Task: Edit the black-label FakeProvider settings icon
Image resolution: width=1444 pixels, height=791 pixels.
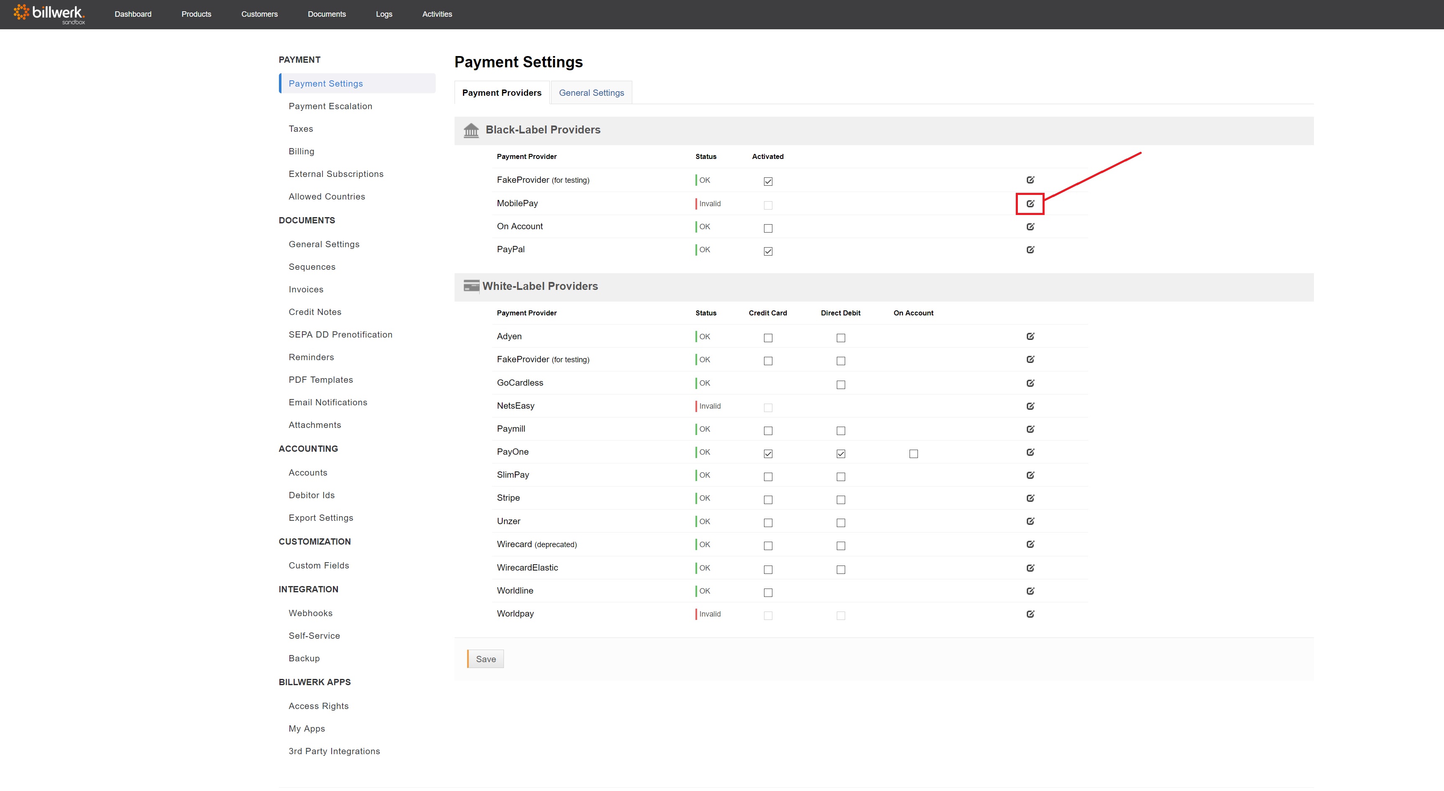Action: [1030, 180]
